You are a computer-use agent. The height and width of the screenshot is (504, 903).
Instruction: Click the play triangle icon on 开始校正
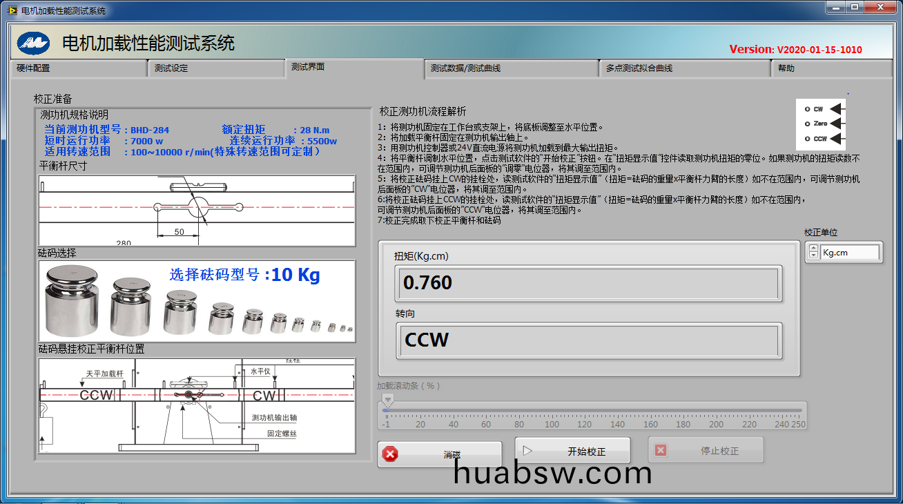527,451
